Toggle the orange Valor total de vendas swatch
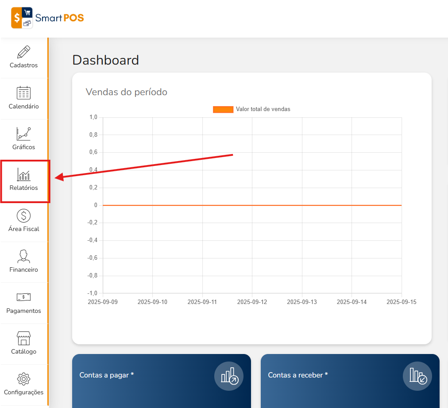 pos(223,109)
